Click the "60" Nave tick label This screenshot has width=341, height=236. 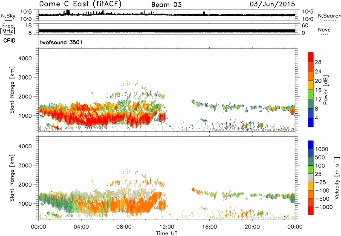305,26
